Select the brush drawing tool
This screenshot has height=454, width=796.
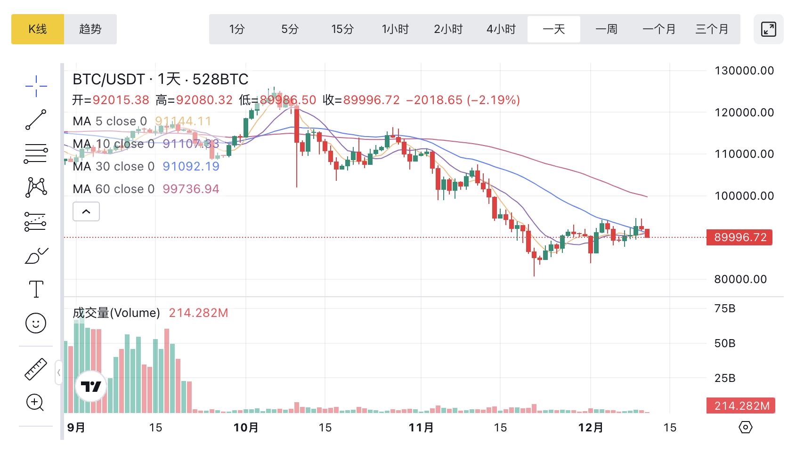[x=36, y=256]
